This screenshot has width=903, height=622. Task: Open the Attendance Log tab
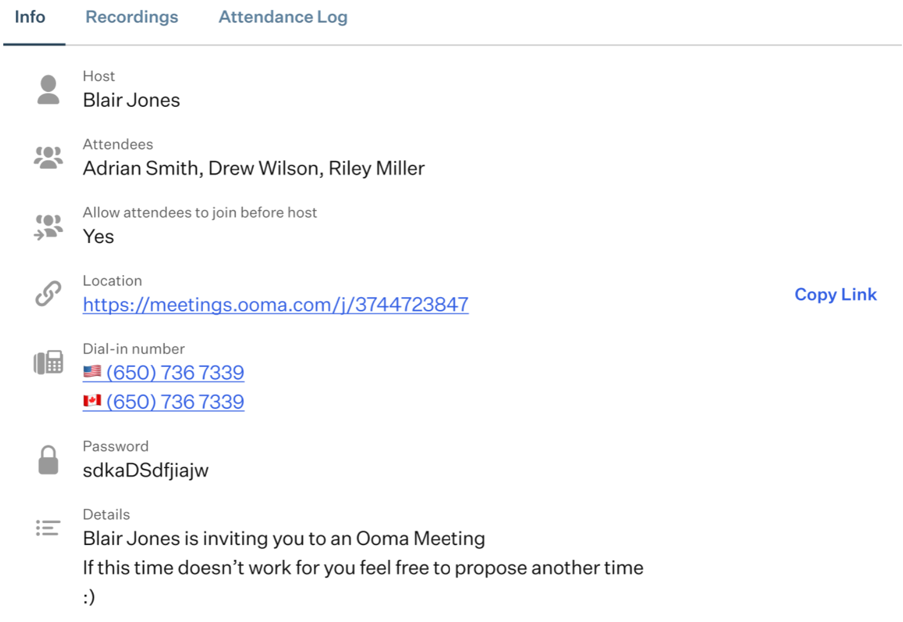pyautogui.click(x=283, y=17)
